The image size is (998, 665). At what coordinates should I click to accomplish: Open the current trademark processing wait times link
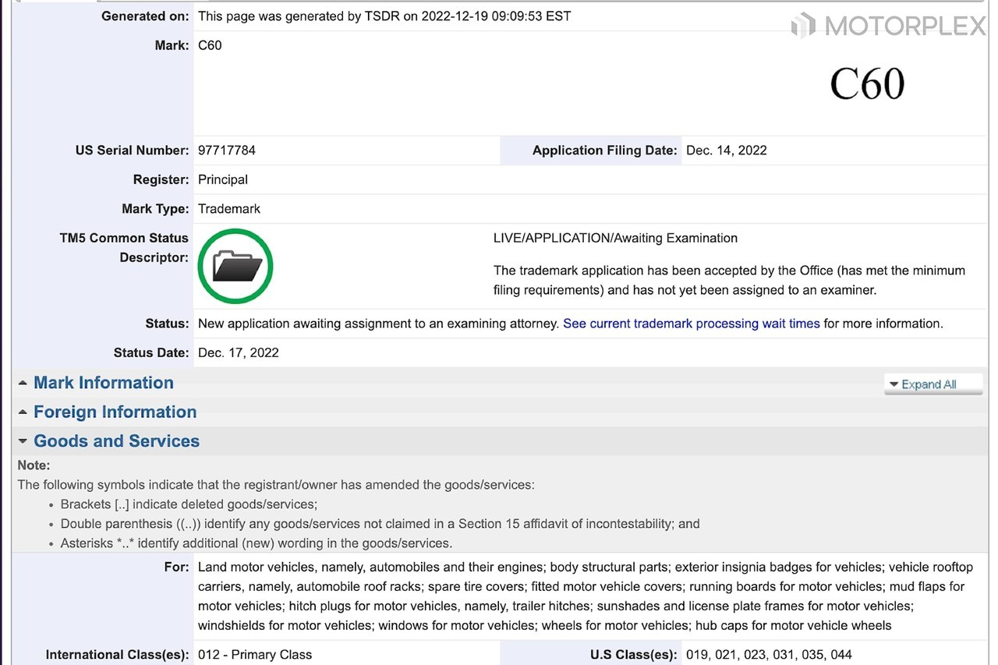coord(691,324)
